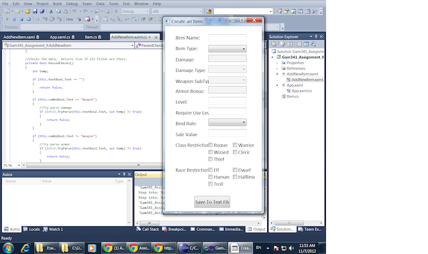The image size is (428, 254).
Task: Expand the Properties node in Solution Explorer
Action: point(277,63)
